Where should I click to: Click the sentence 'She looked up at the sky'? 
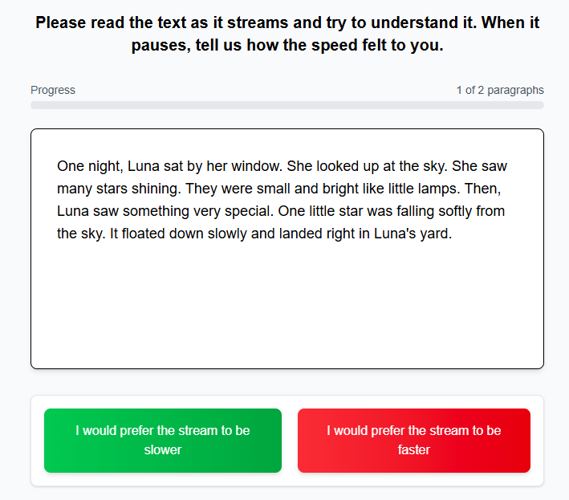coord(367,167)
